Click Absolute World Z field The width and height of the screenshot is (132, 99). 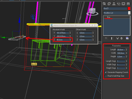click(63, 40)
